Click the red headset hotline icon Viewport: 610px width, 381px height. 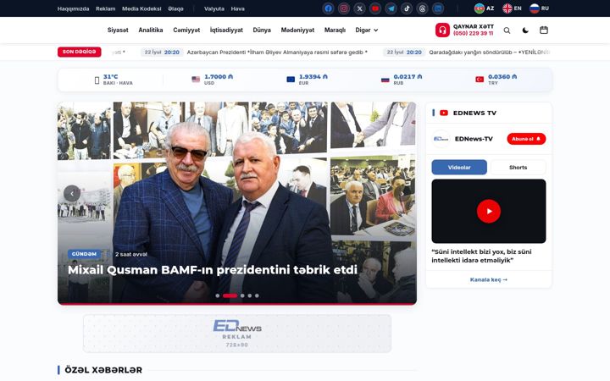[442, 30]
